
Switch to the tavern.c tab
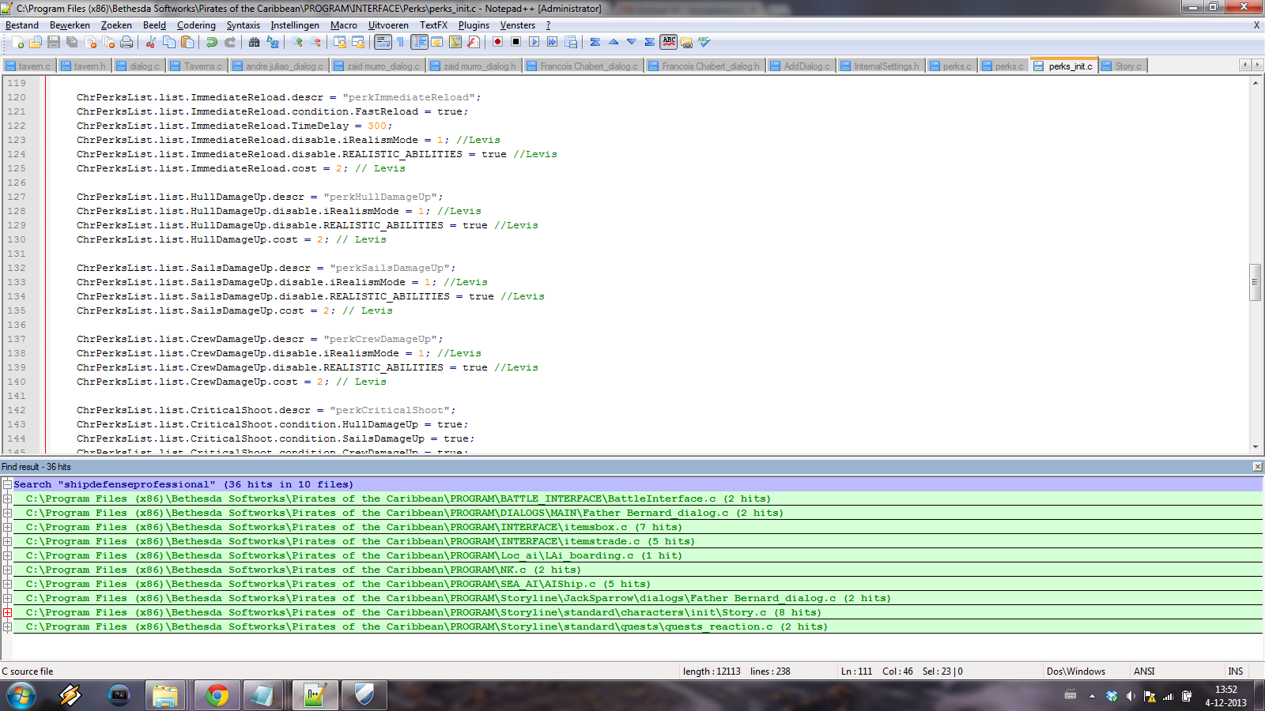coord(28,66)
